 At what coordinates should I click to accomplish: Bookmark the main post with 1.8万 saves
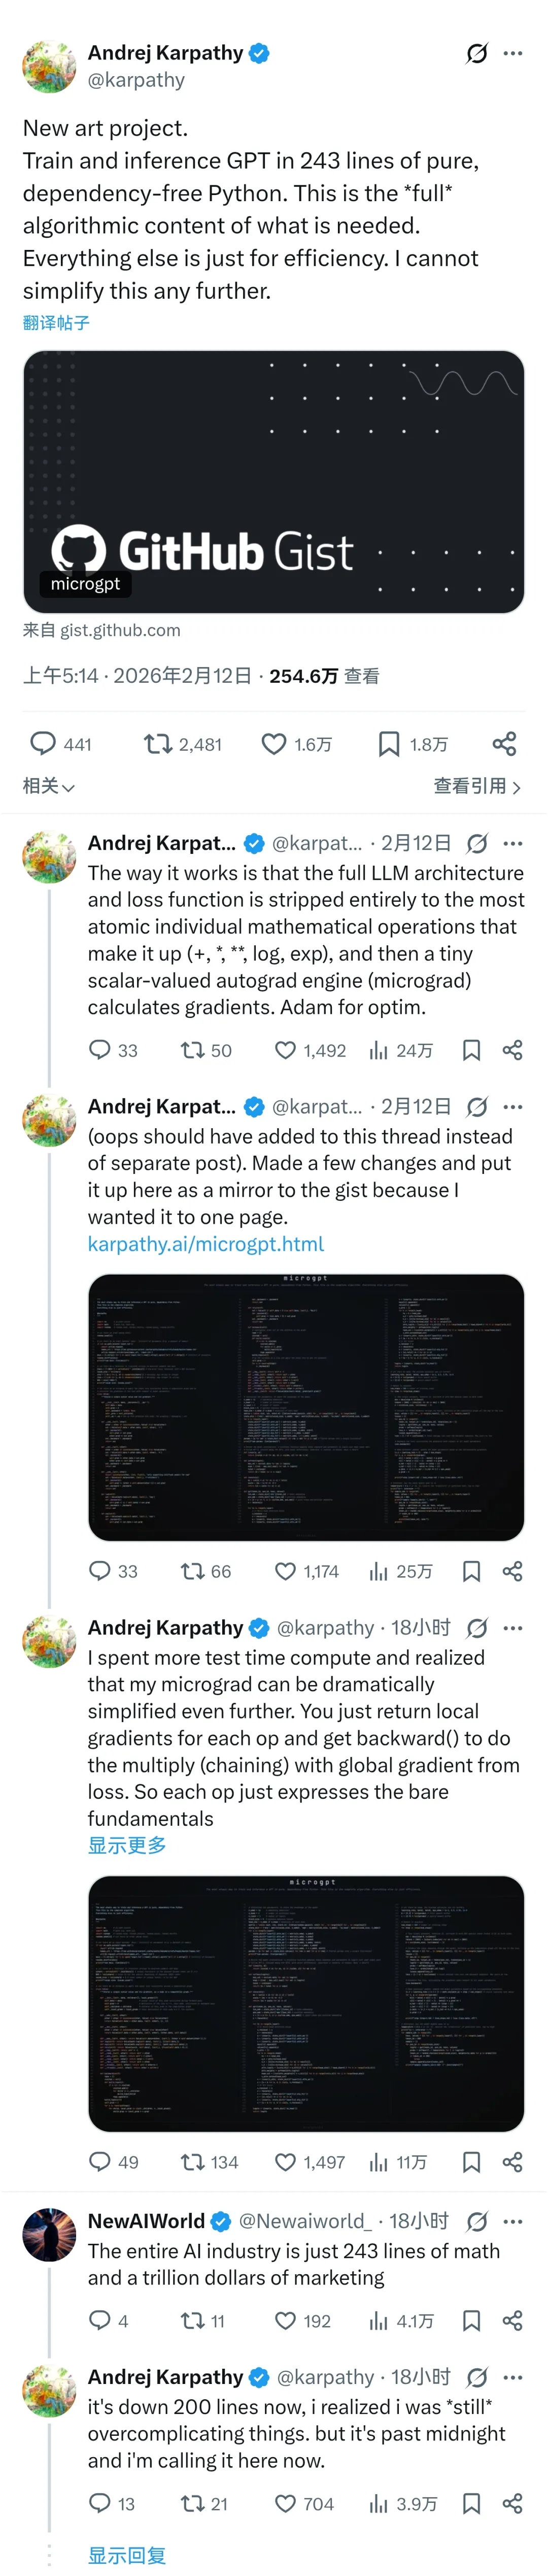click(388, 743)
